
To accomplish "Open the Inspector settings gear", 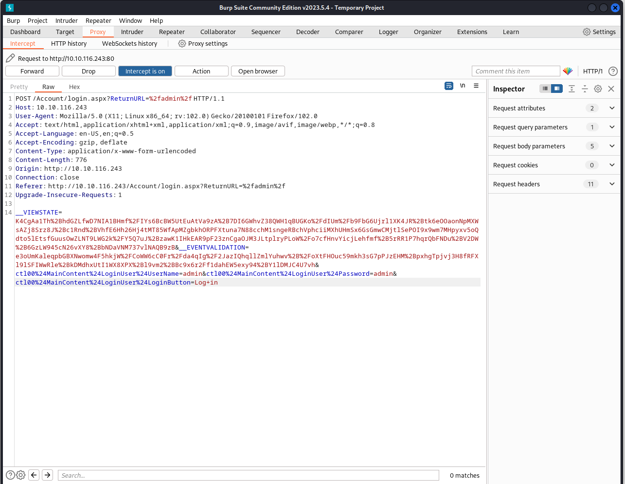I will [x=598, y=89].
